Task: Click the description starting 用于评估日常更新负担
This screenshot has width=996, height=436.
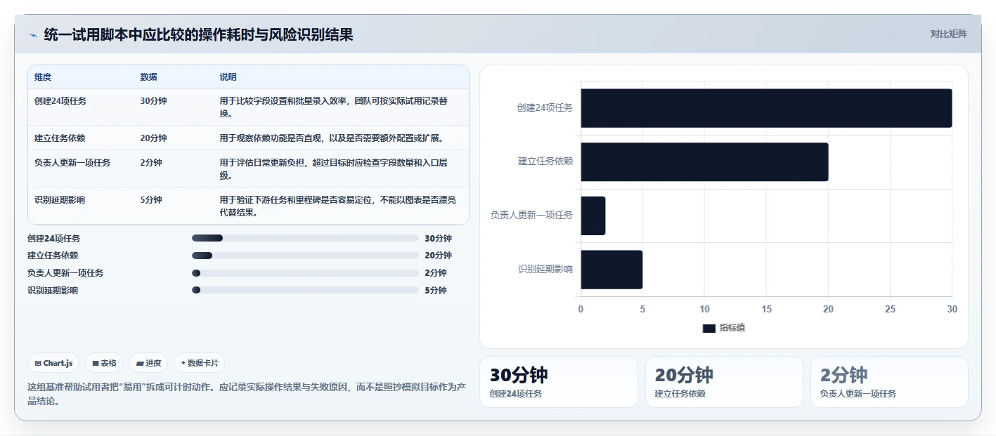Action: tap(334, 169)
